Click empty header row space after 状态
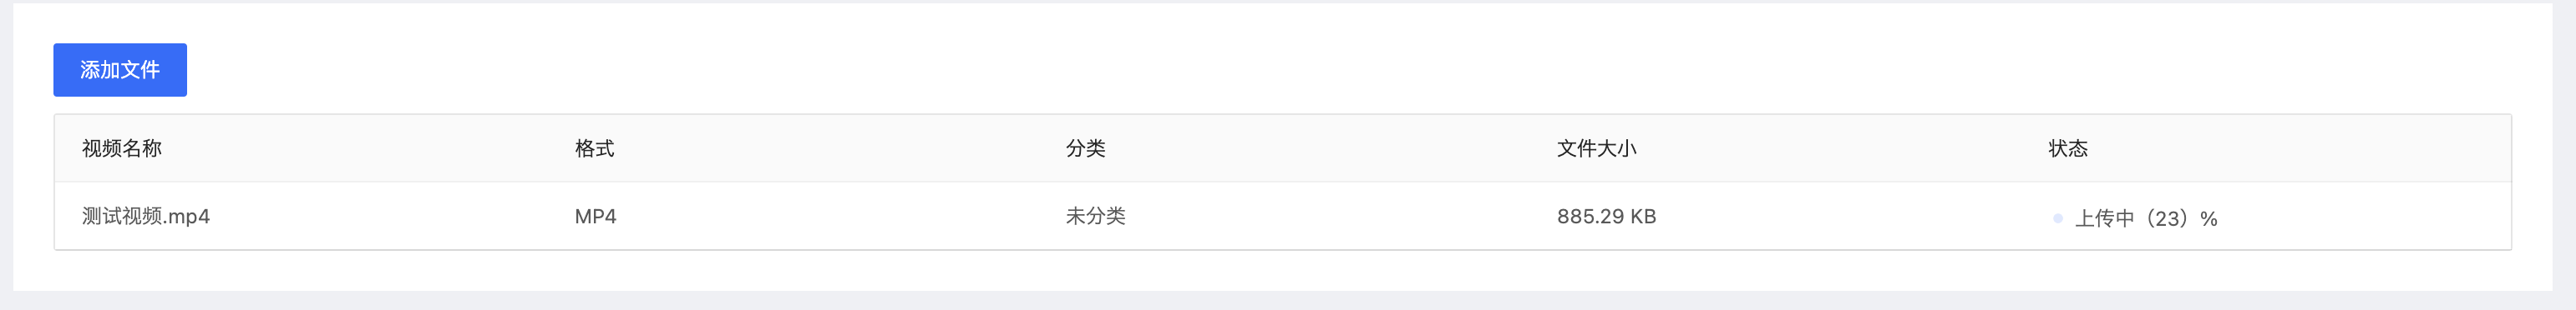Viewport: 2576px width, 310px height. point(2300,148)
